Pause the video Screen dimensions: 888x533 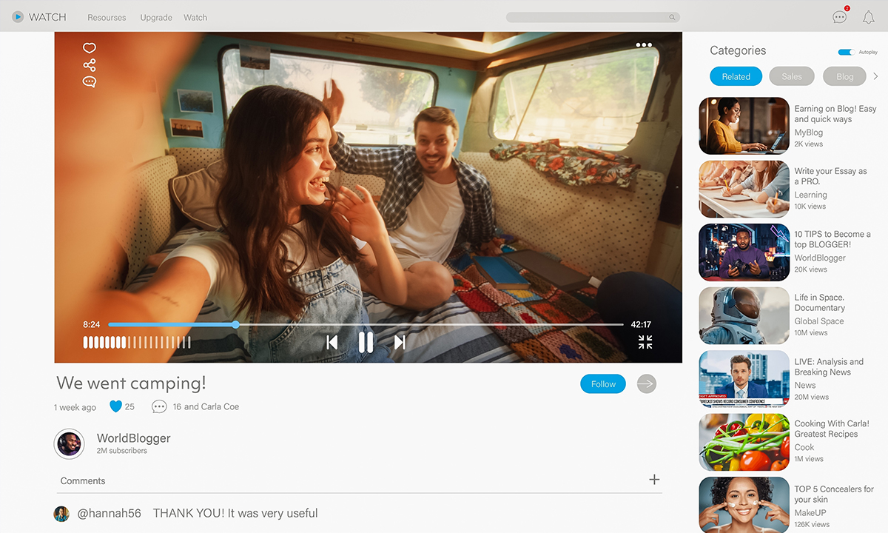(366, 342)
